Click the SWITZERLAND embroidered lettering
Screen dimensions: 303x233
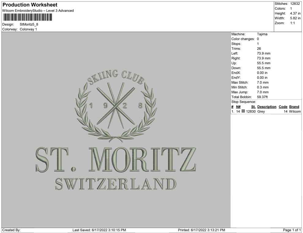[x=116, y=184]
